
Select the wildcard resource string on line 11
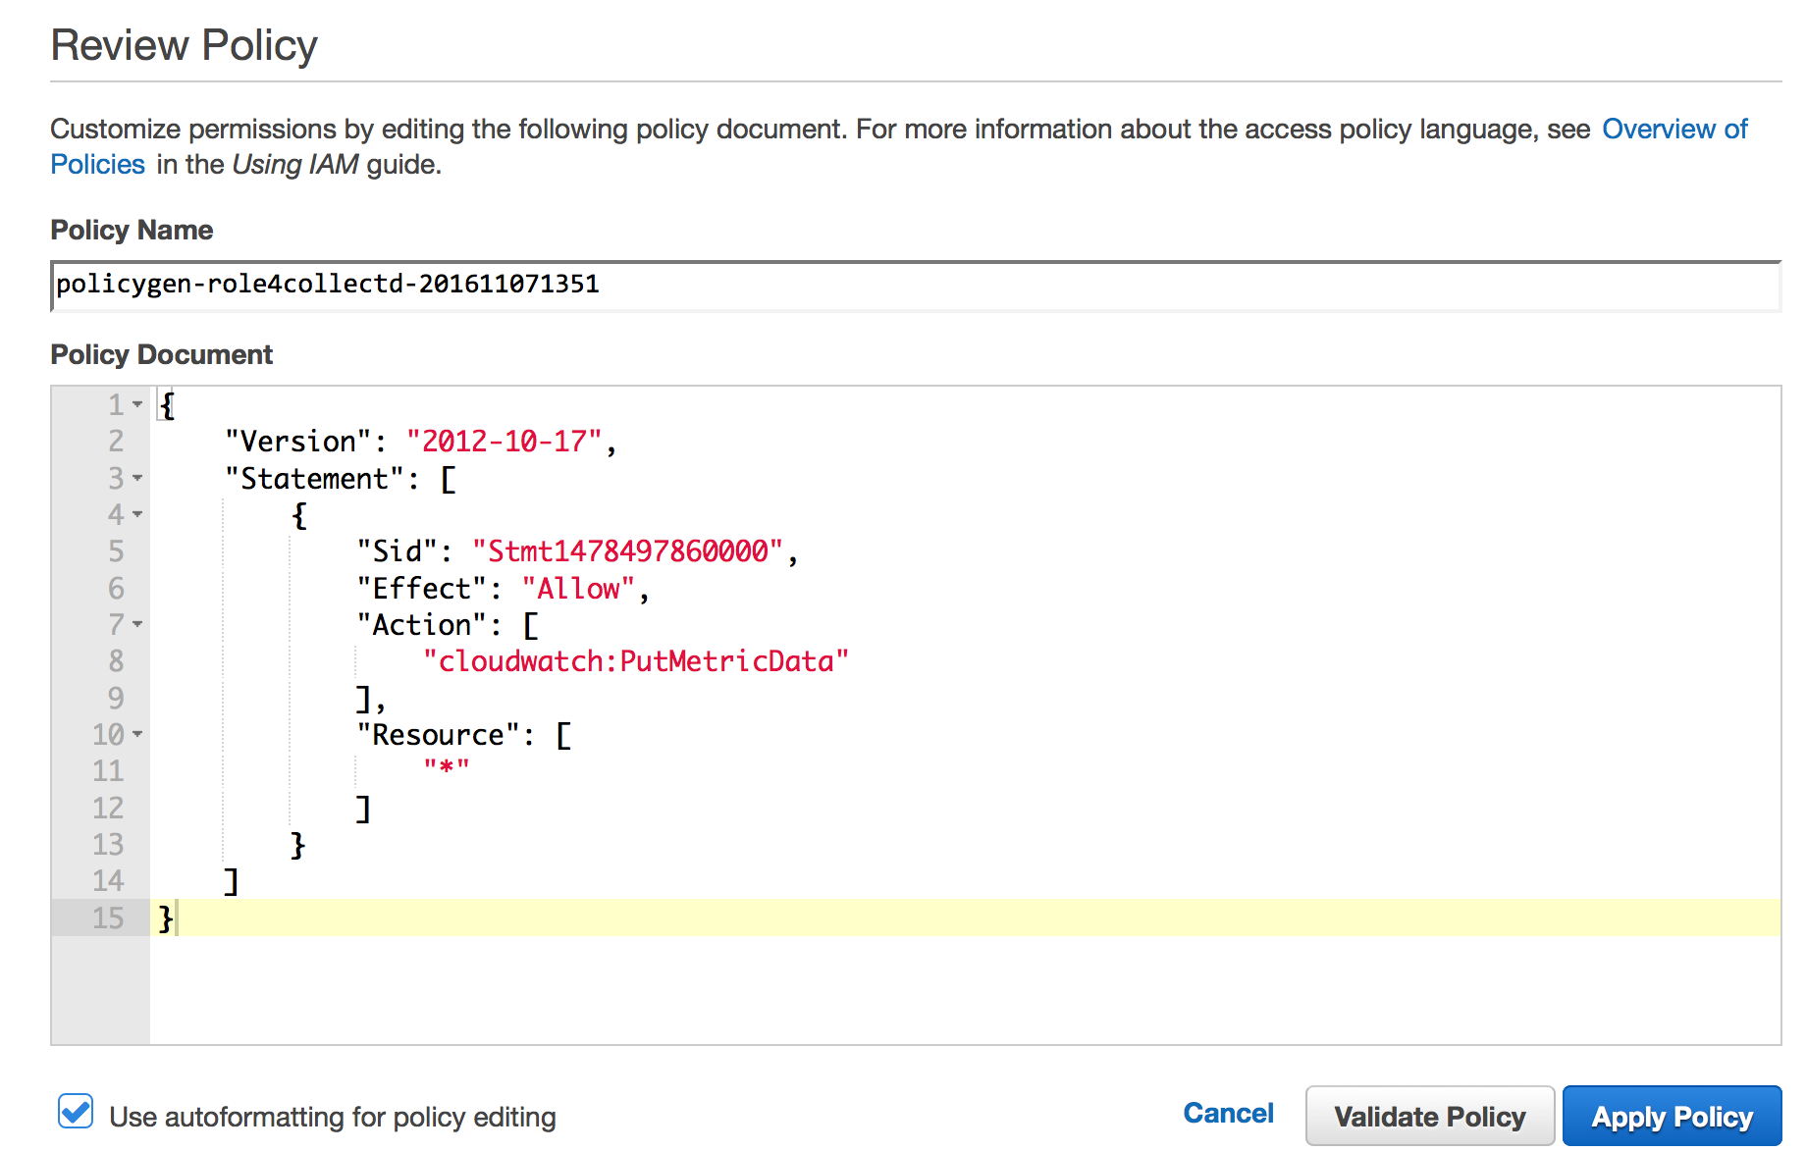[x=447, y=766]
